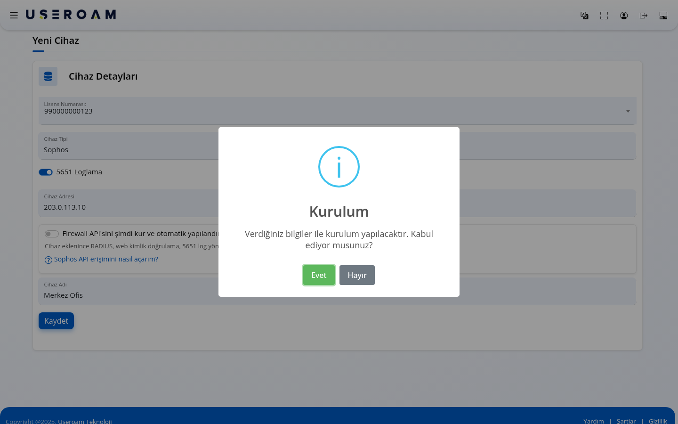Open the Cihaz Tipi Sophos selector
Image resolution: width=678 pixels, height=424 pixels.
[x=337, y=146]
